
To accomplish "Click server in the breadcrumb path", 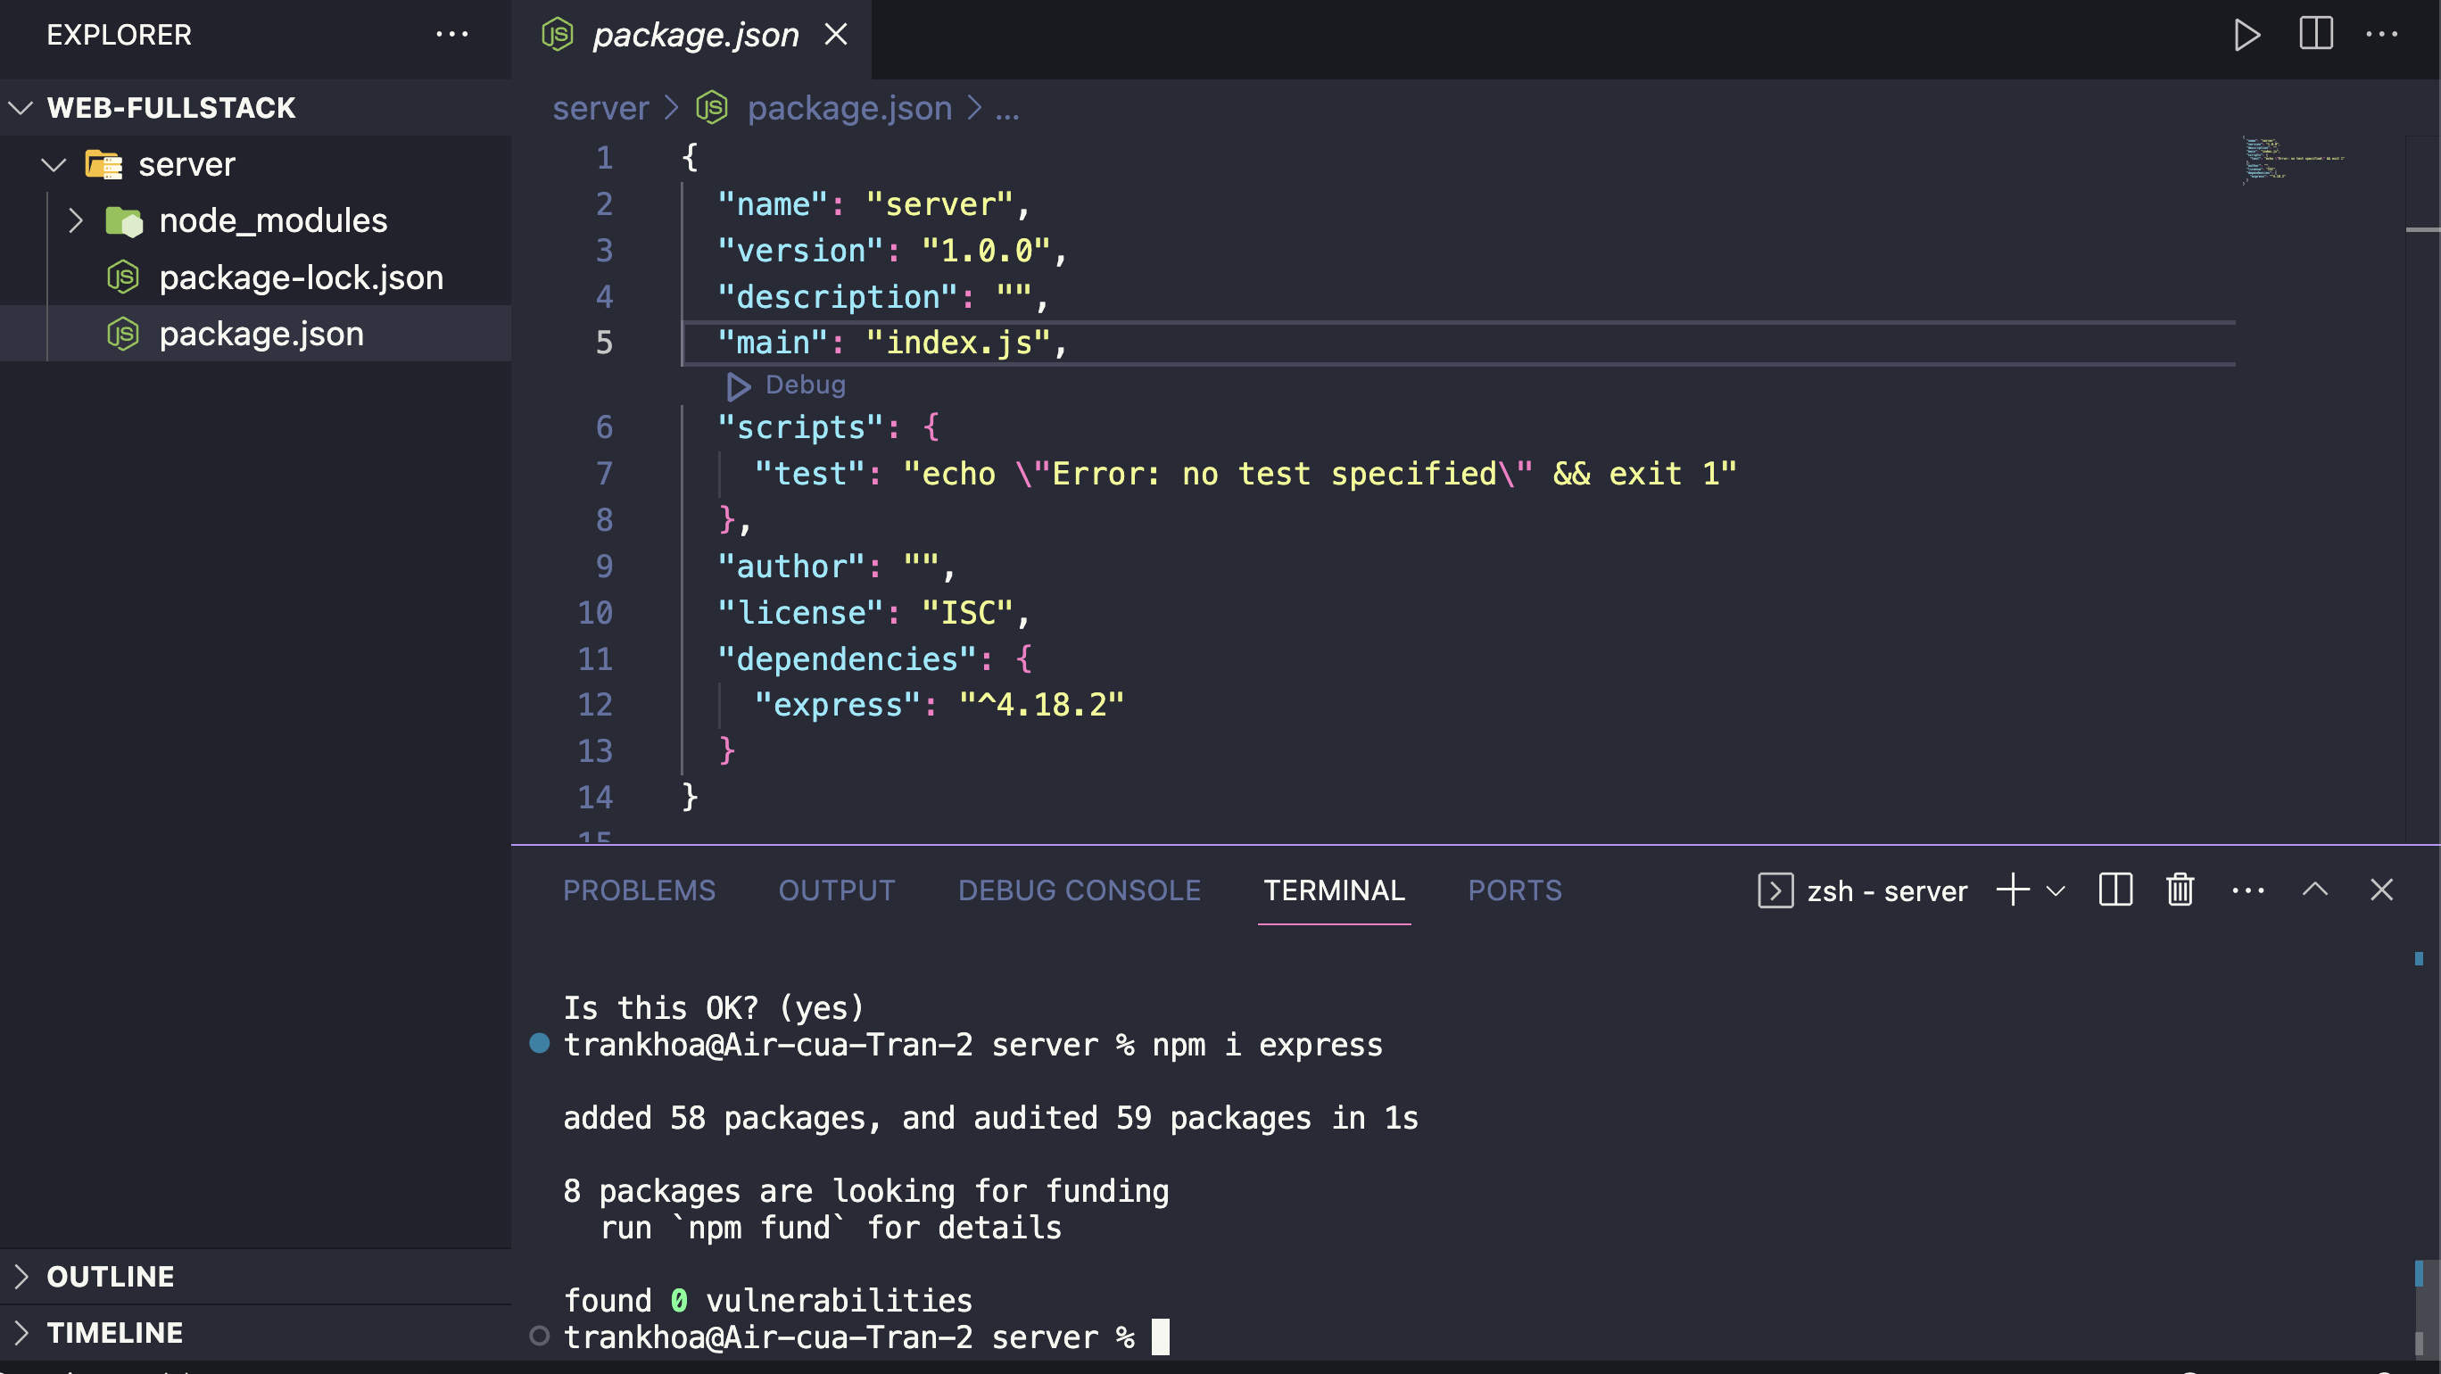I will coord(600,109).
